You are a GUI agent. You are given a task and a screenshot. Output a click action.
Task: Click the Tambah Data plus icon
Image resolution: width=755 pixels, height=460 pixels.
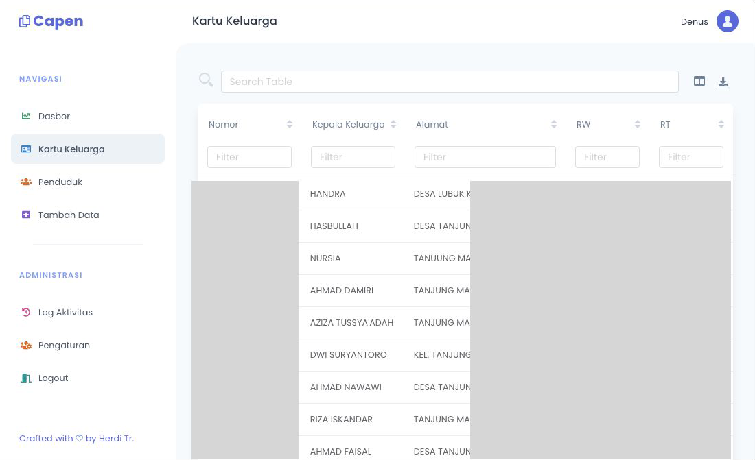coord(26,215)
